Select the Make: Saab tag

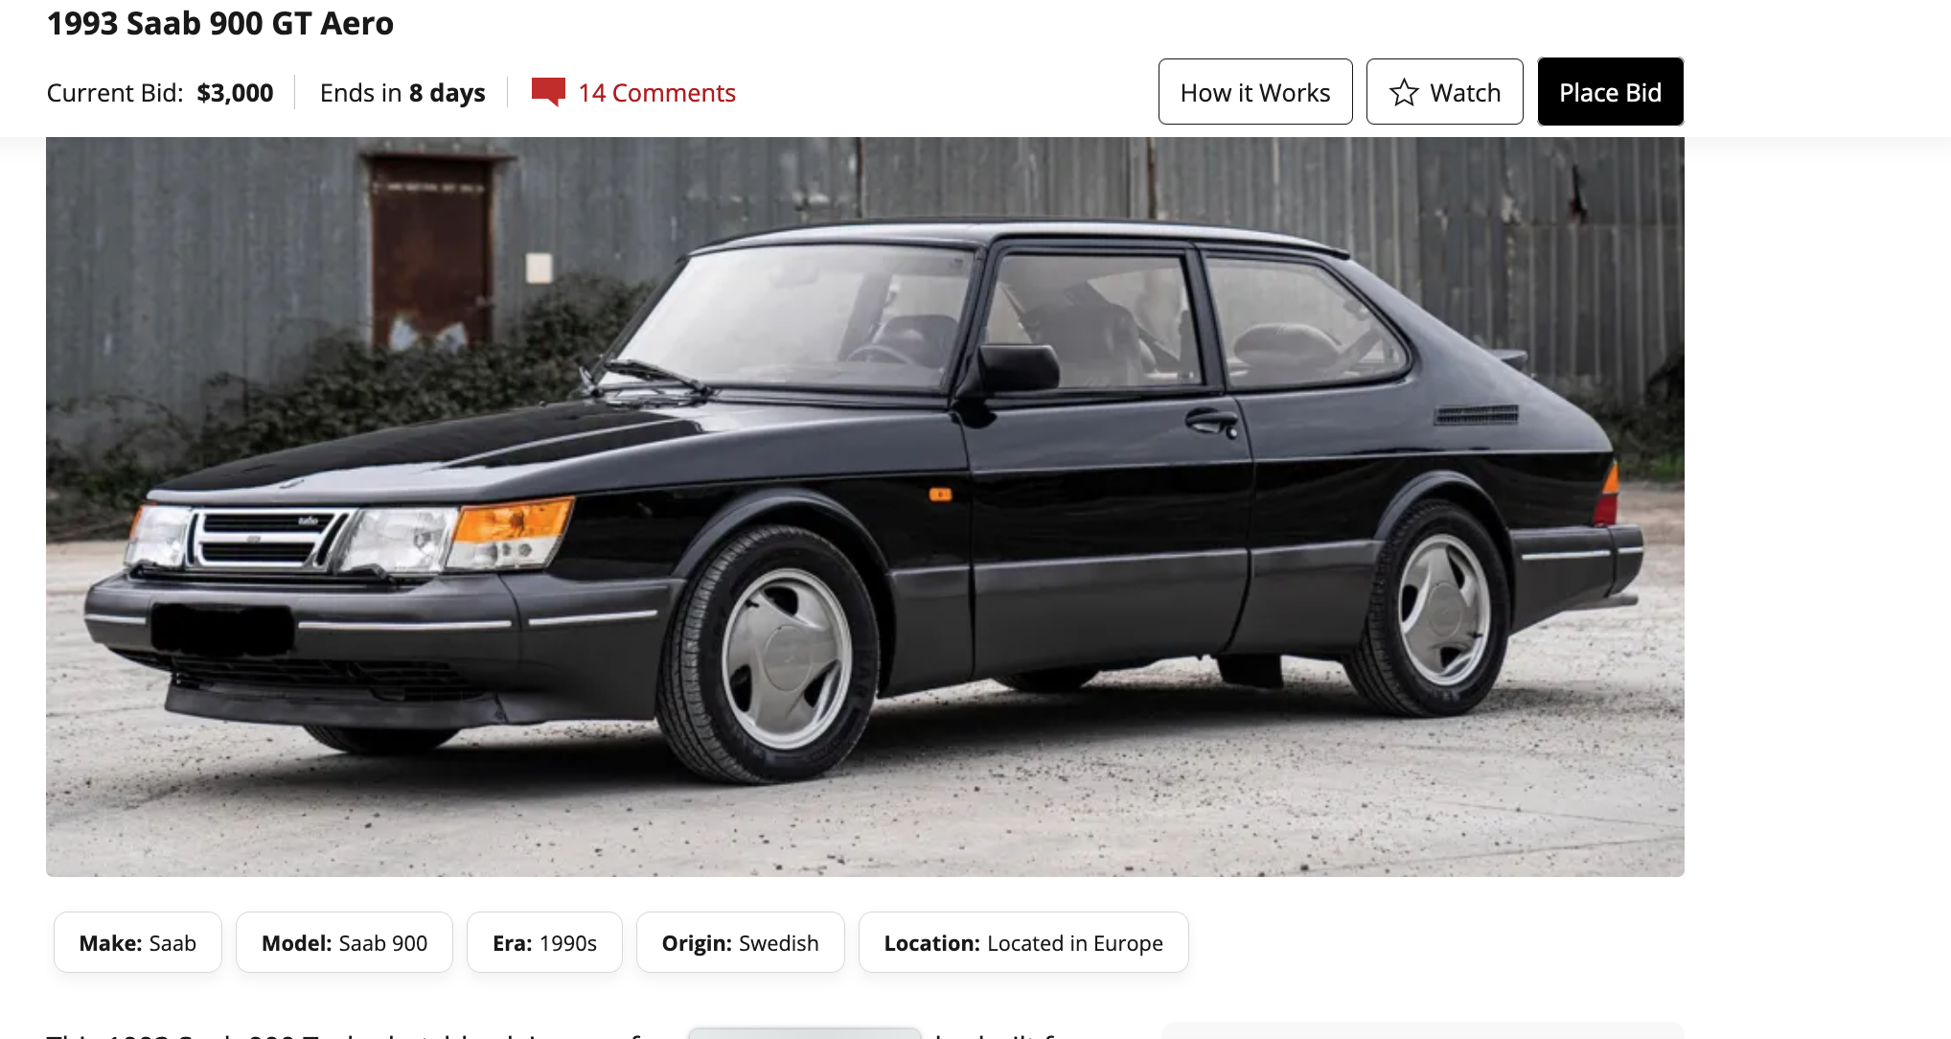pos(138,942)
